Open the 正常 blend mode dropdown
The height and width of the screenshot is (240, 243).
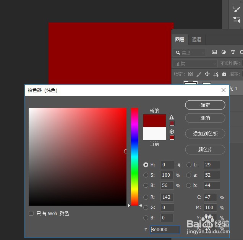click(x=195, y=64)
